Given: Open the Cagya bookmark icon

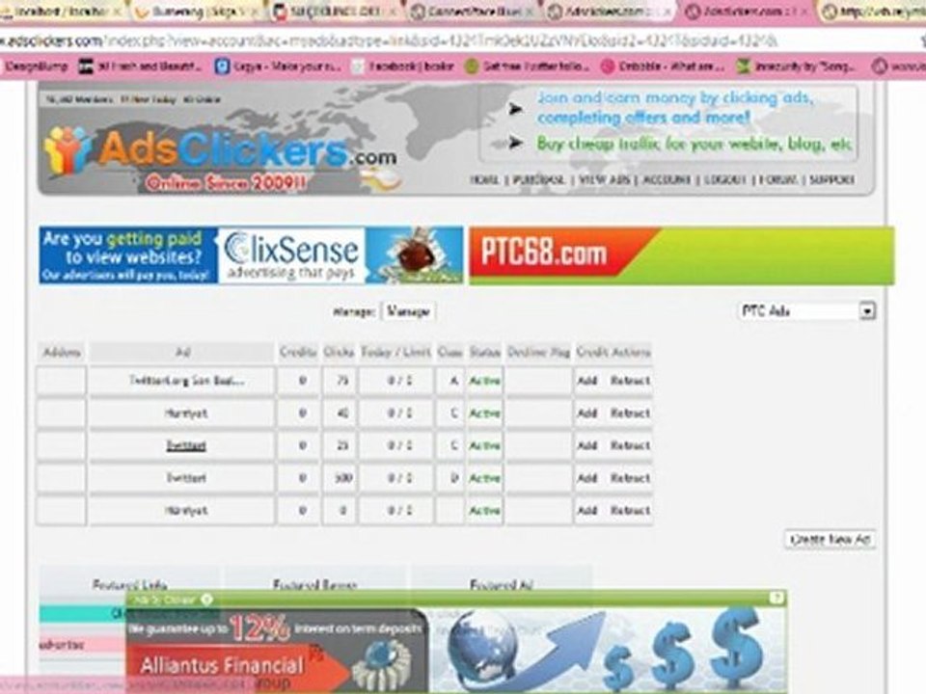Looking at the screenshot, I should pos(222,67).
